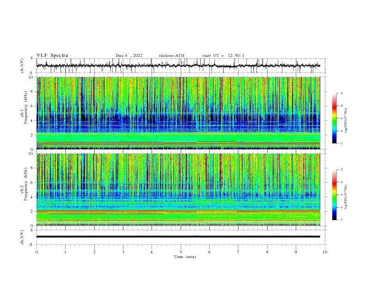366x283 pixels.
Task: Select the ch.1 "Frequency (kHz)" axis label
Action: pos(26,108)
